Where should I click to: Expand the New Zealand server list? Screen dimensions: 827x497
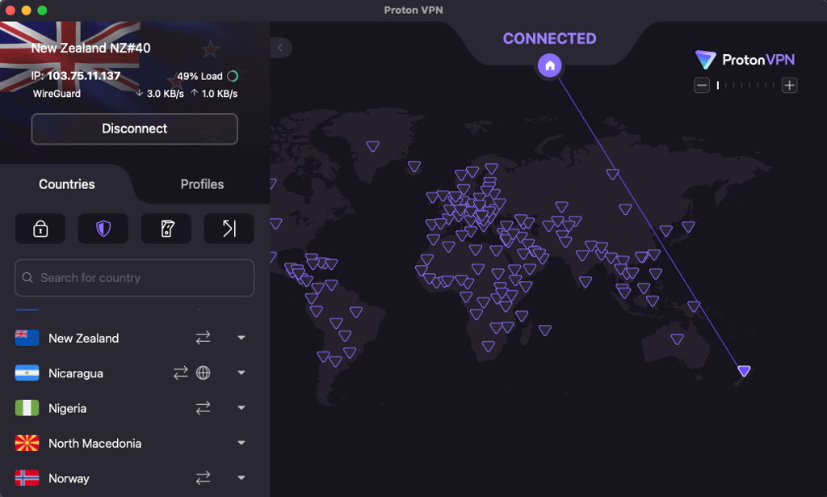coord(241,338)
